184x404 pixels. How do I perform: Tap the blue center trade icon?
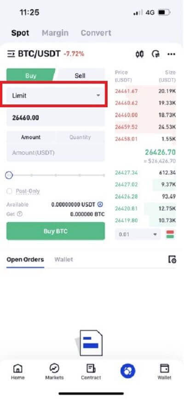tap(128, 371)
